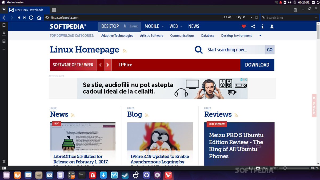Open the closed tabs trash can
The height and width of the screenshot is (180, 320).
click(295, 10)
